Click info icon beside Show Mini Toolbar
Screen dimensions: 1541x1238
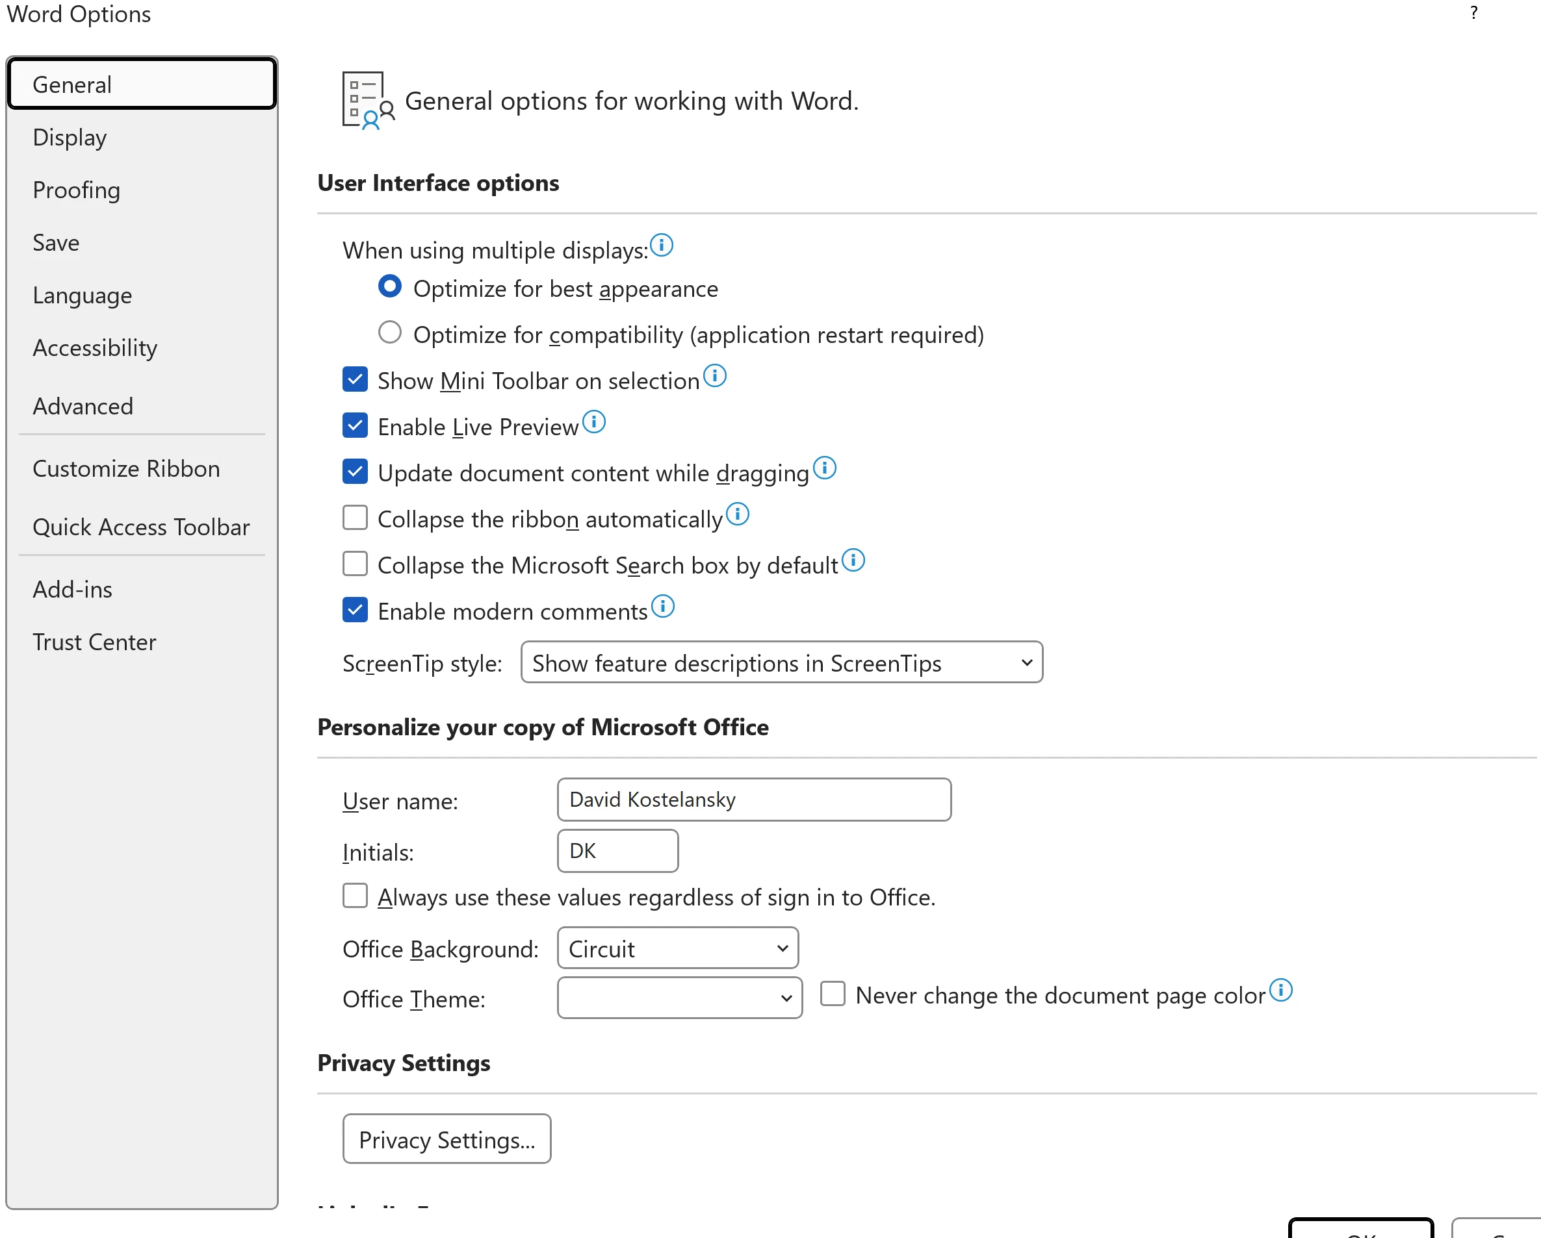click(x=714, y=375)
